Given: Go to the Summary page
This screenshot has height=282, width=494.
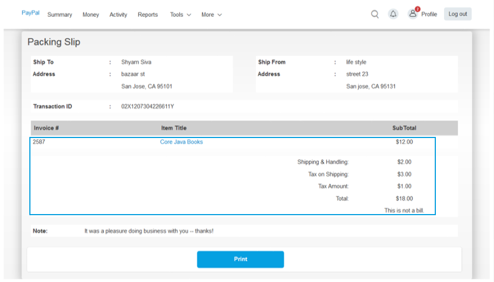Looking at the screenshot, I should 60,15.
